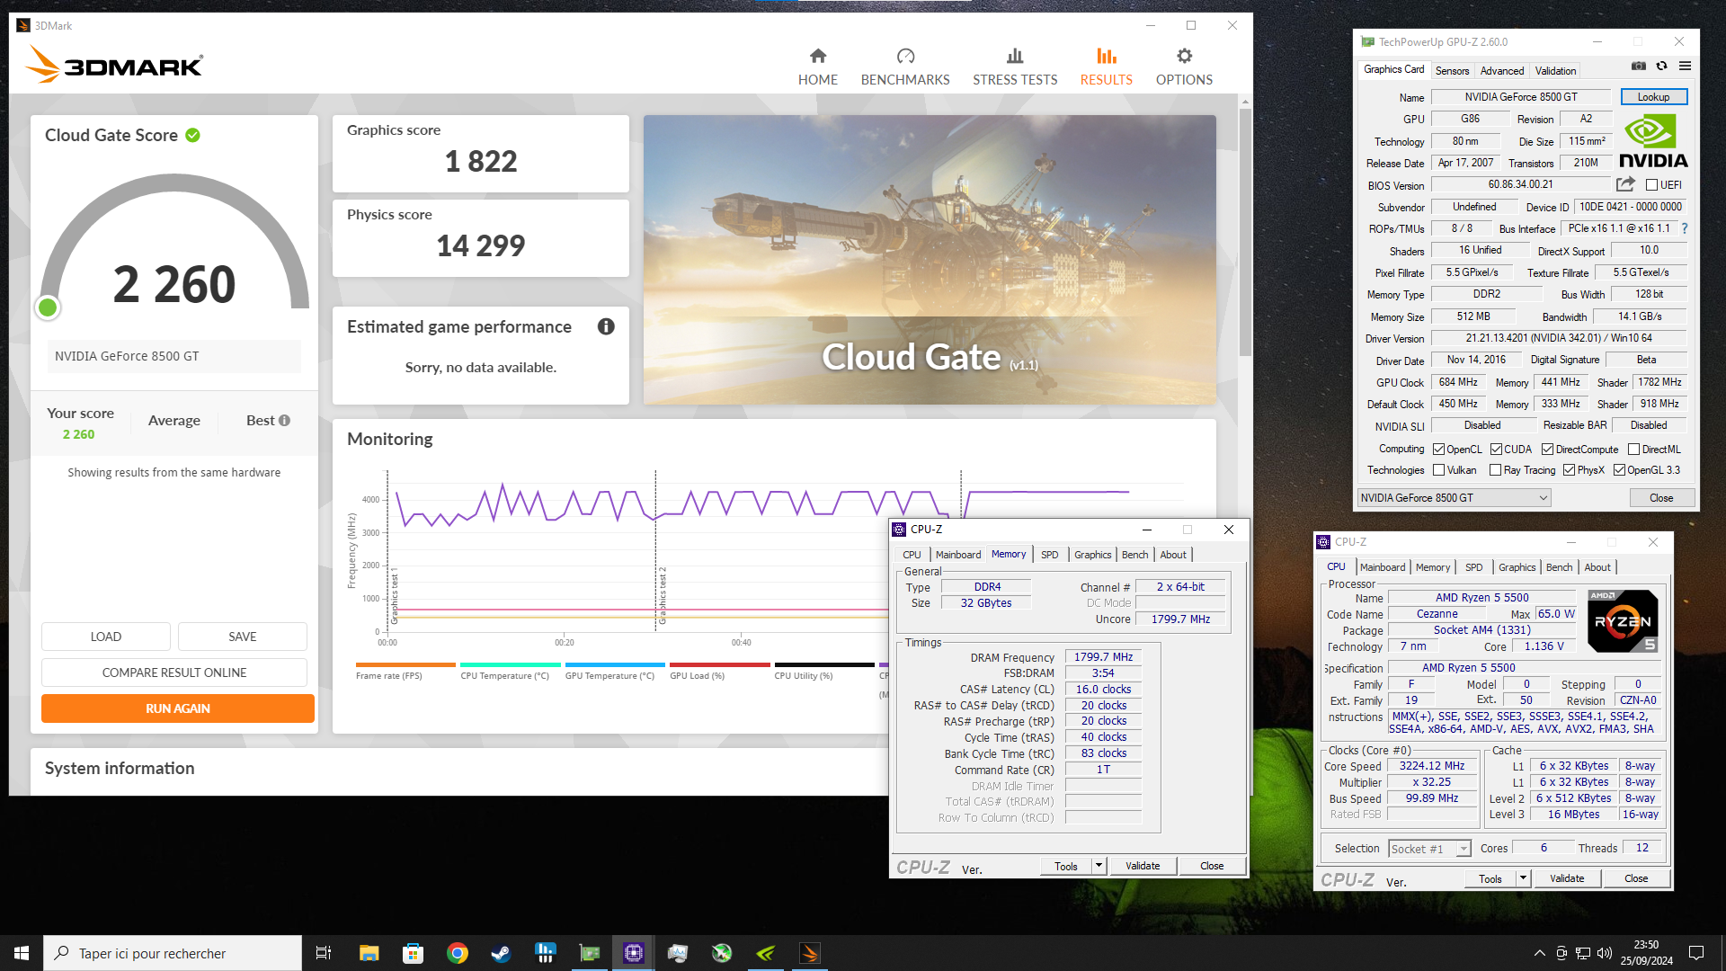The height and width of the screenshot is (971, 1726).
Task: Open Steam from taskbar
Action: tap(501, 953)
